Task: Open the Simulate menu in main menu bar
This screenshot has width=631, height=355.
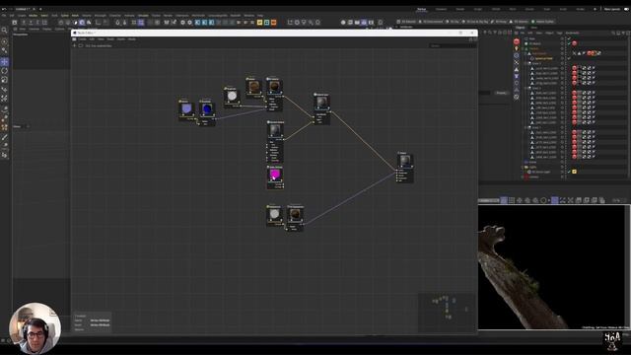Action: pos(143,16)
